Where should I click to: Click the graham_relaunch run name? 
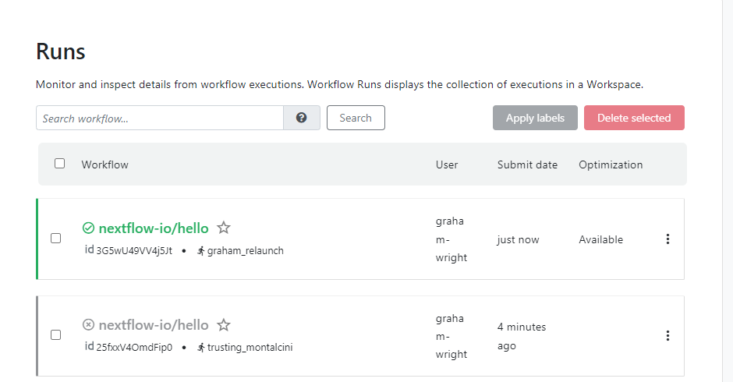pyautogui.click(x=246, y=250)
